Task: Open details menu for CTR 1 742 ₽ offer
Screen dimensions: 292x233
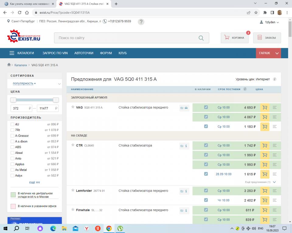Action: coord(274,146)
